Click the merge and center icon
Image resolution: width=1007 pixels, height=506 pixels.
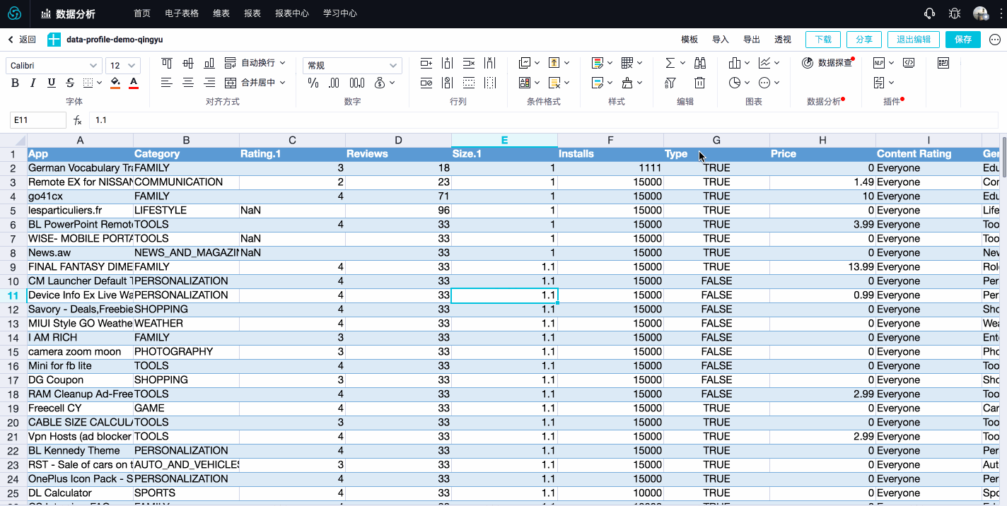230,83
